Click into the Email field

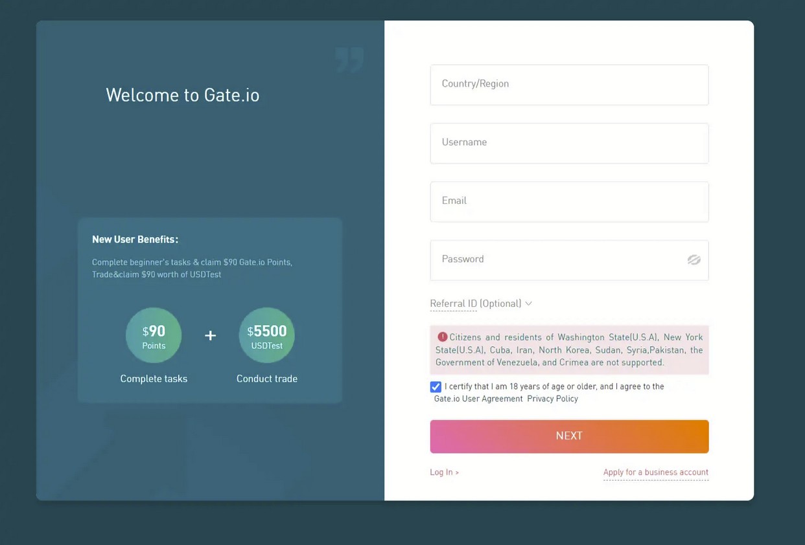[568, 201]
